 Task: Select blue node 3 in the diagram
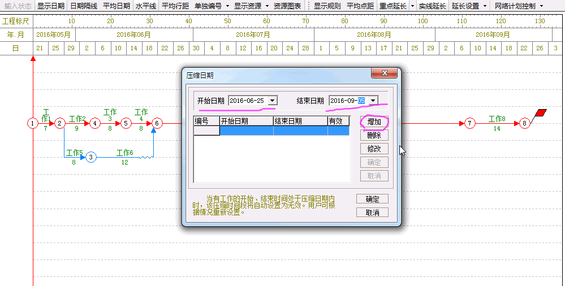pos(91,157)
